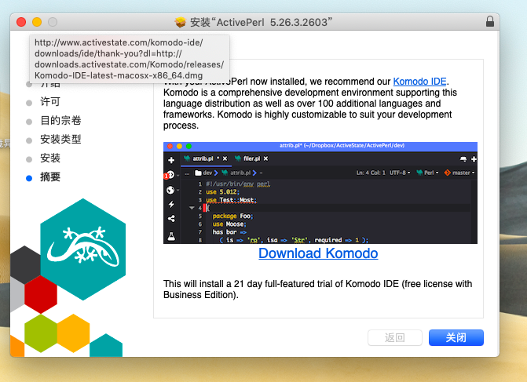The width and height of the screenshot is (527, 382).
Task: Click the package box icon beside the title
Action: (180, 22)
